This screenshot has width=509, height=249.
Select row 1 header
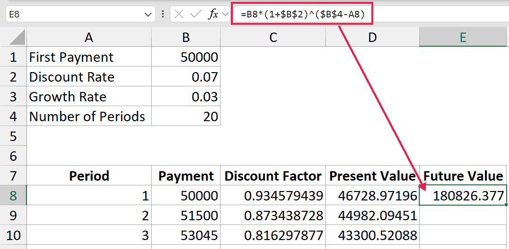point(13,58)
